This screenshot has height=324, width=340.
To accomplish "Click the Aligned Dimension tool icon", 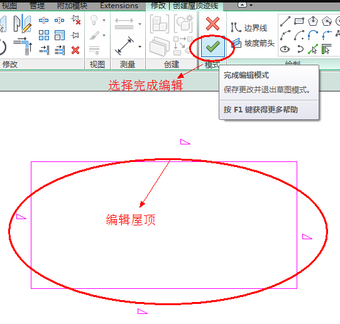I will 124,46.
